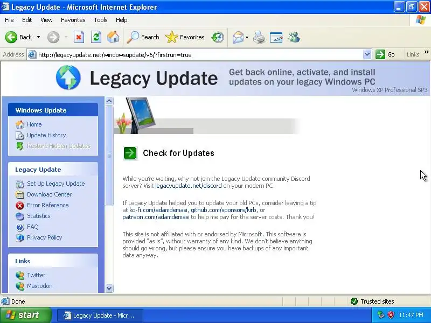Image resolution: width=431 pixels, height=323 pixels.
Task: Open the Edit page icon in toolbar
Action: click(x=276, y=37)
